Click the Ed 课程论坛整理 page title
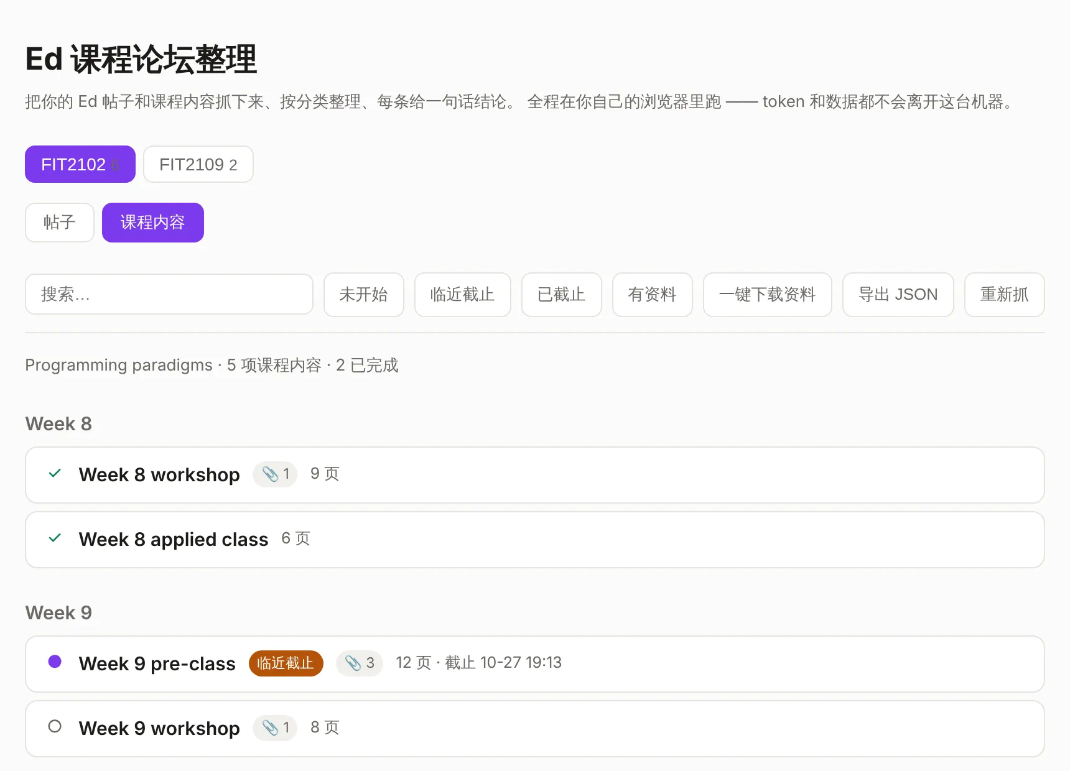Viewport: 1070px width, 771px height. [x=141, y=60]
